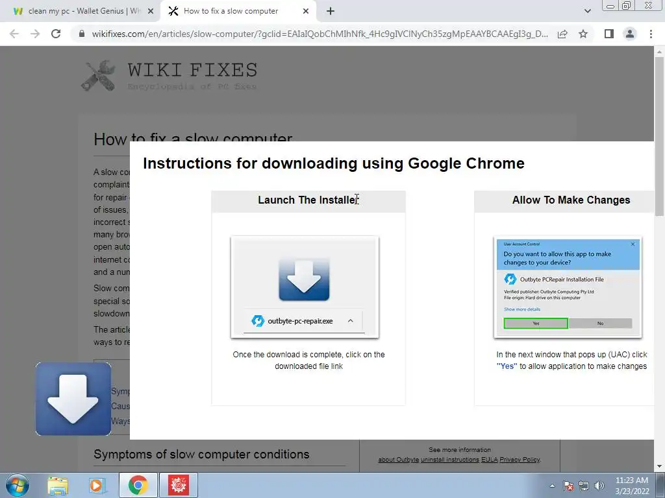Click the WIKI FIXES site title
Screen dimensions: 665x498
pyautogui.click(x=192, y=70)
